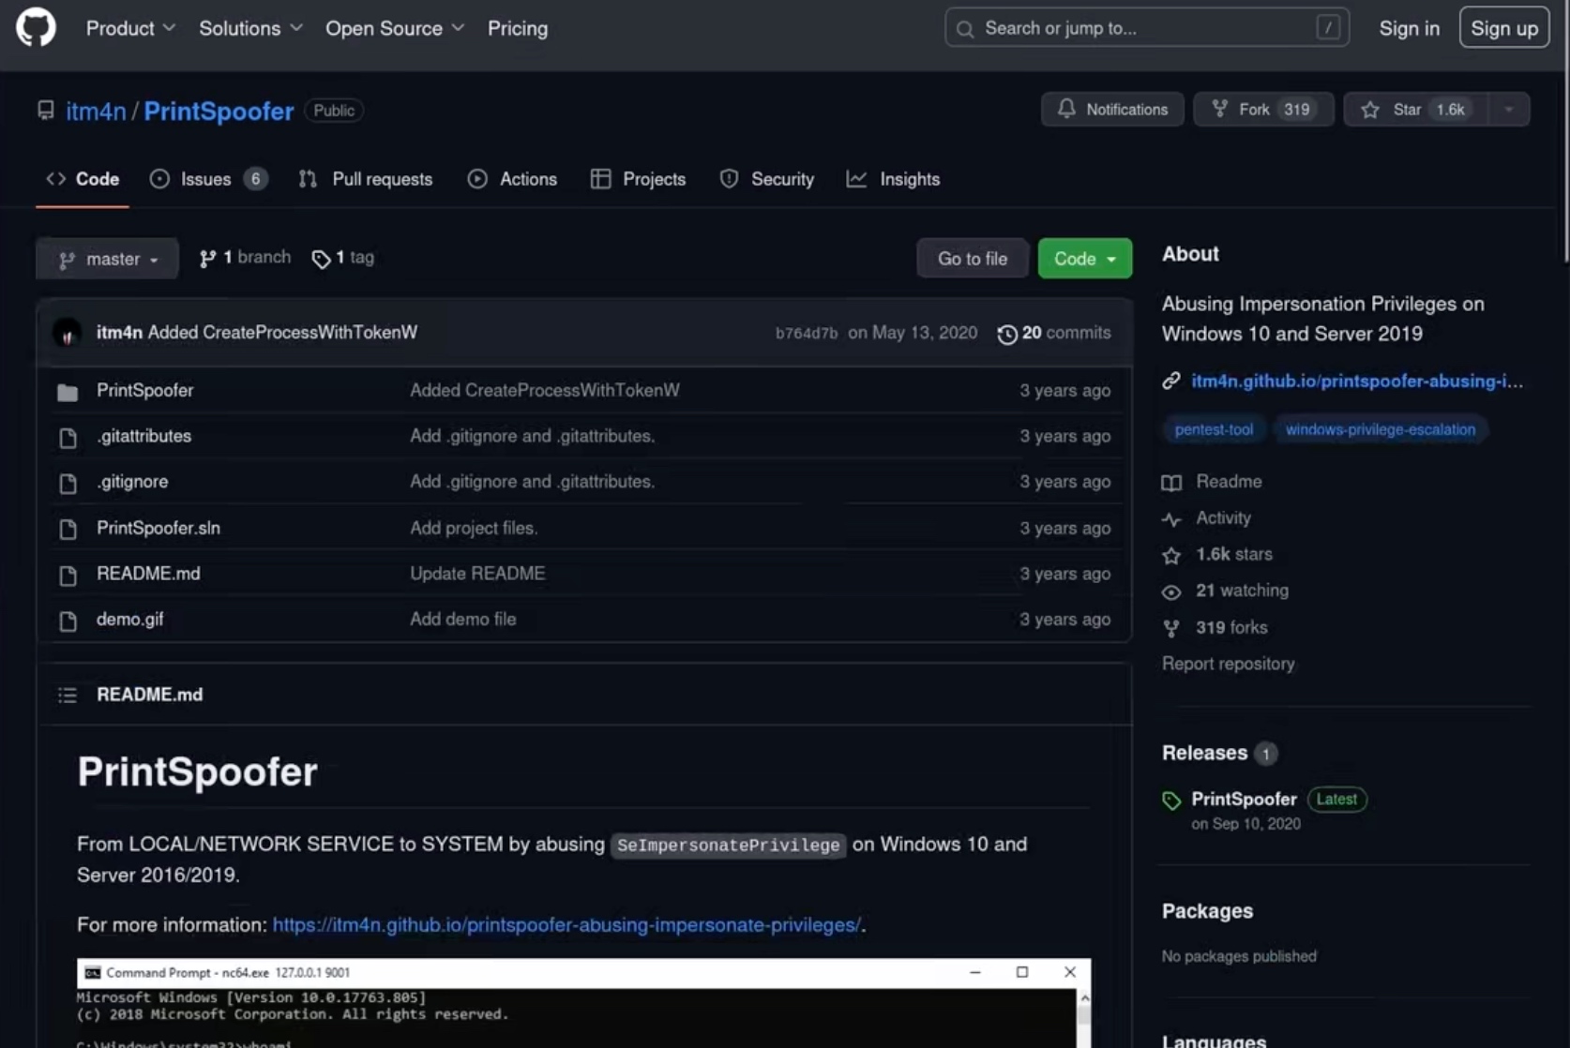This screenshot has height=1048, width=1570.
Task: View the 1 tag link
Action: (x=342, y=258)
